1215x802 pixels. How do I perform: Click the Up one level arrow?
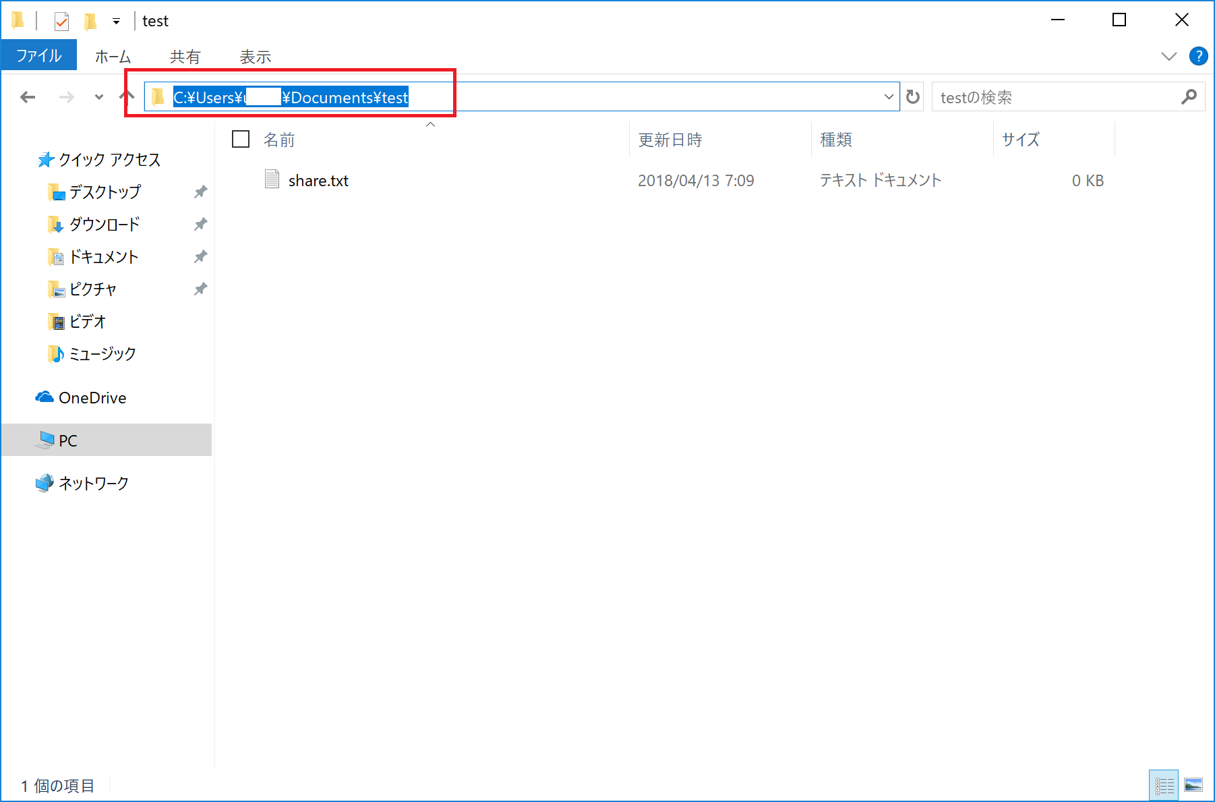[127, 96]
